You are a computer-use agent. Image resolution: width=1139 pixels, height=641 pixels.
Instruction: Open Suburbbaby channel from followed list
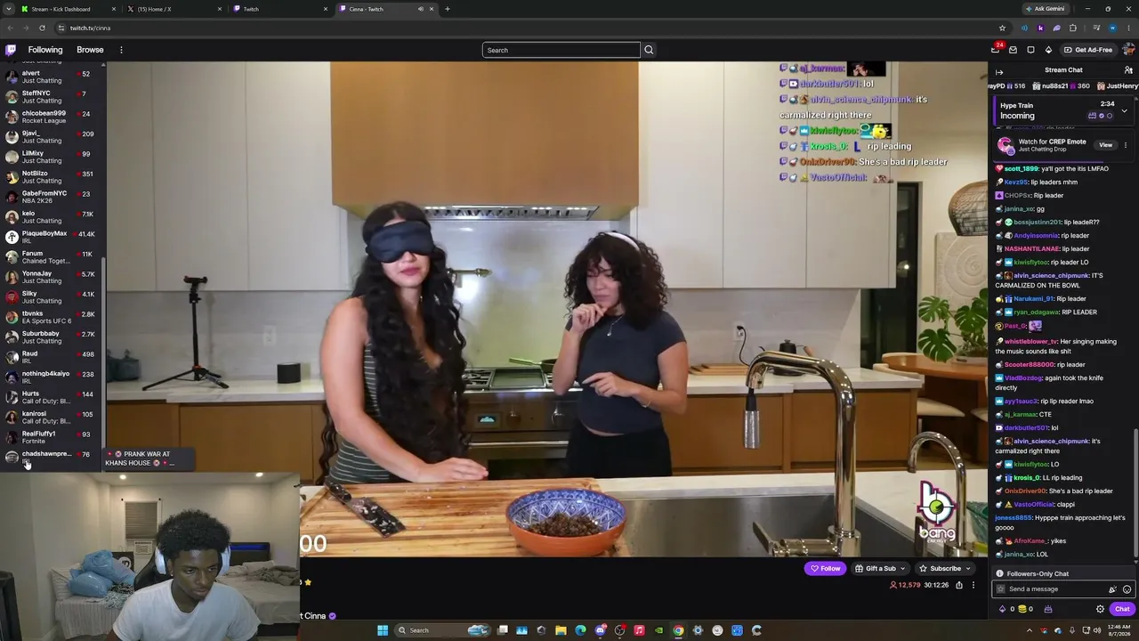pos(52,337)
